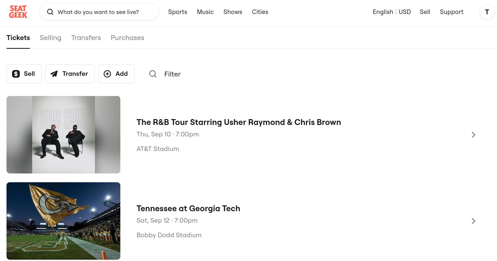Go to the SeatGeek home logo
The height and width of the screenshot is (261, 497).
click(x=18, y=12)
